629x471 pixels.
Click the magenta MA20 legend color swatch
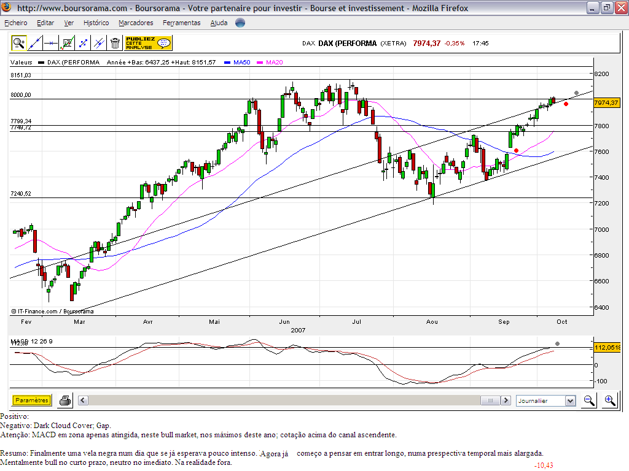pyautogui.click(x=260, y=63)
